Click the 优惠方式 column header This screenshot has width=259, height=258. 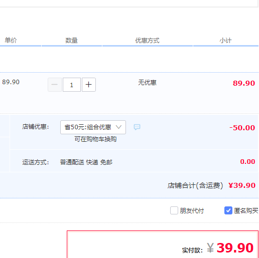pyautogui.click(x=148, y=41)
